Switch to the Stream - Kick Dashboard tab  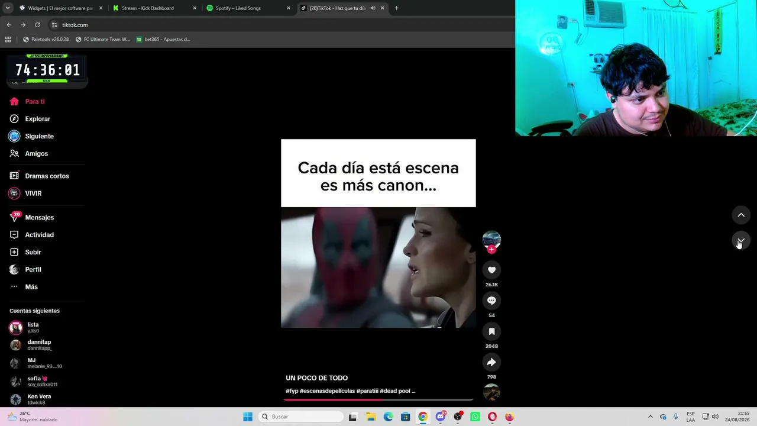pos(155,8)
